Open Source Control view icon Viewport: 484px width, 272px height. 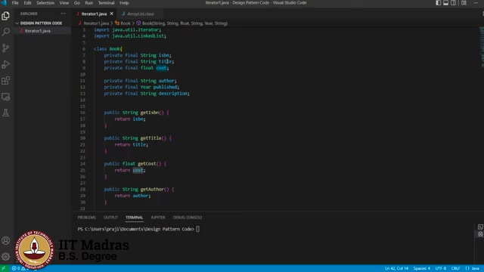pyautogui.click(x=5, y=48)
